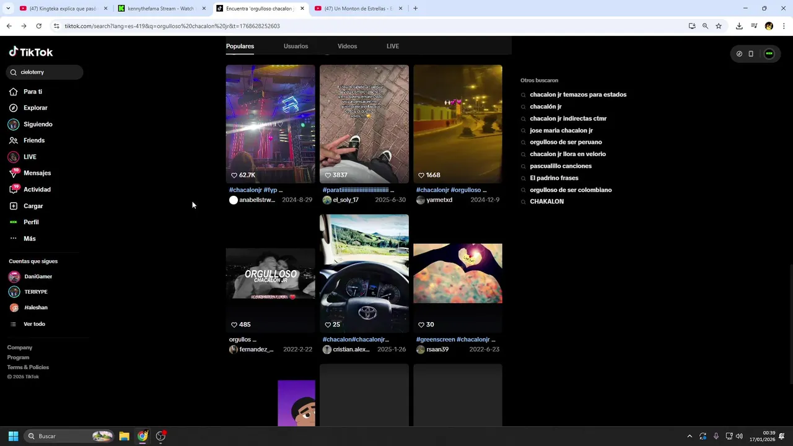Show hidden system tray icons
793x446 pixels.
pos(690,436)
